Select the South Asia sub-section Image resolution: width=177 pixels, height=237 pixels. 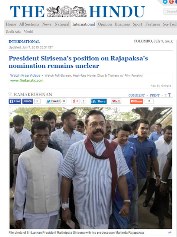(x=13, y=31)
